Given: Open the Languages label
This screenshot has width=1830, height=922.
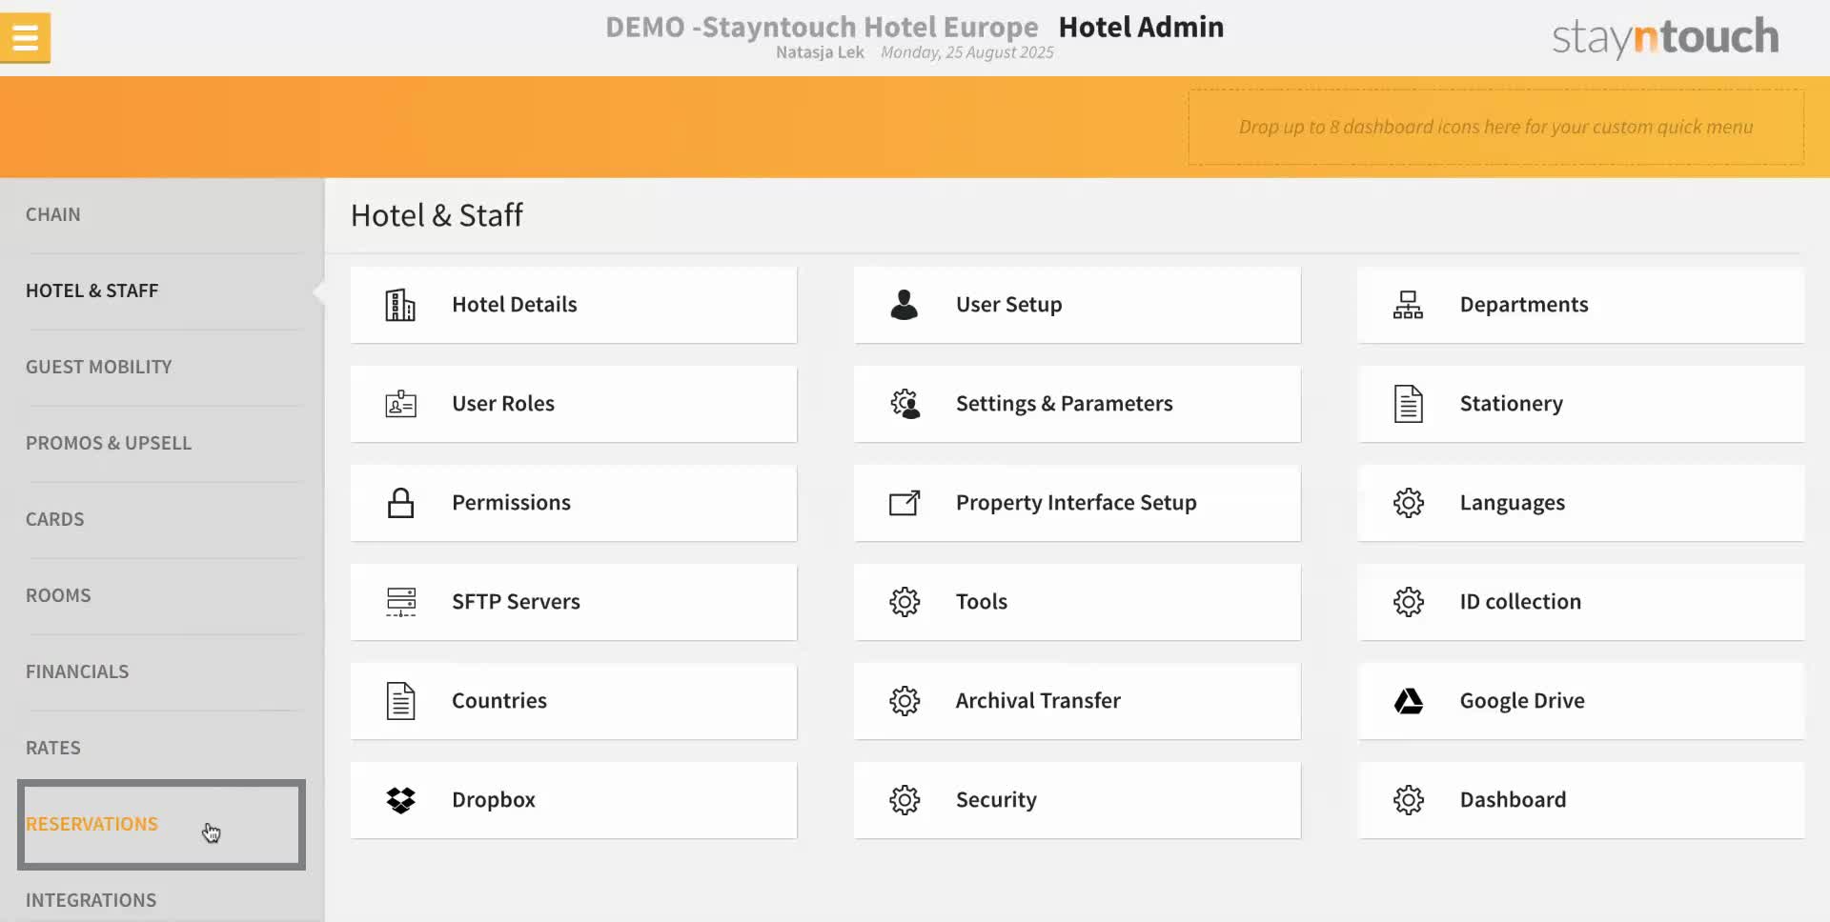Looking at the screenshot, I should point(1512,503).
